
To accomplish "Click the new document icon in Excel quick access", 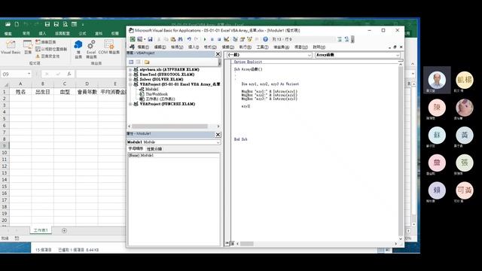I will click(x=17, y=24).
